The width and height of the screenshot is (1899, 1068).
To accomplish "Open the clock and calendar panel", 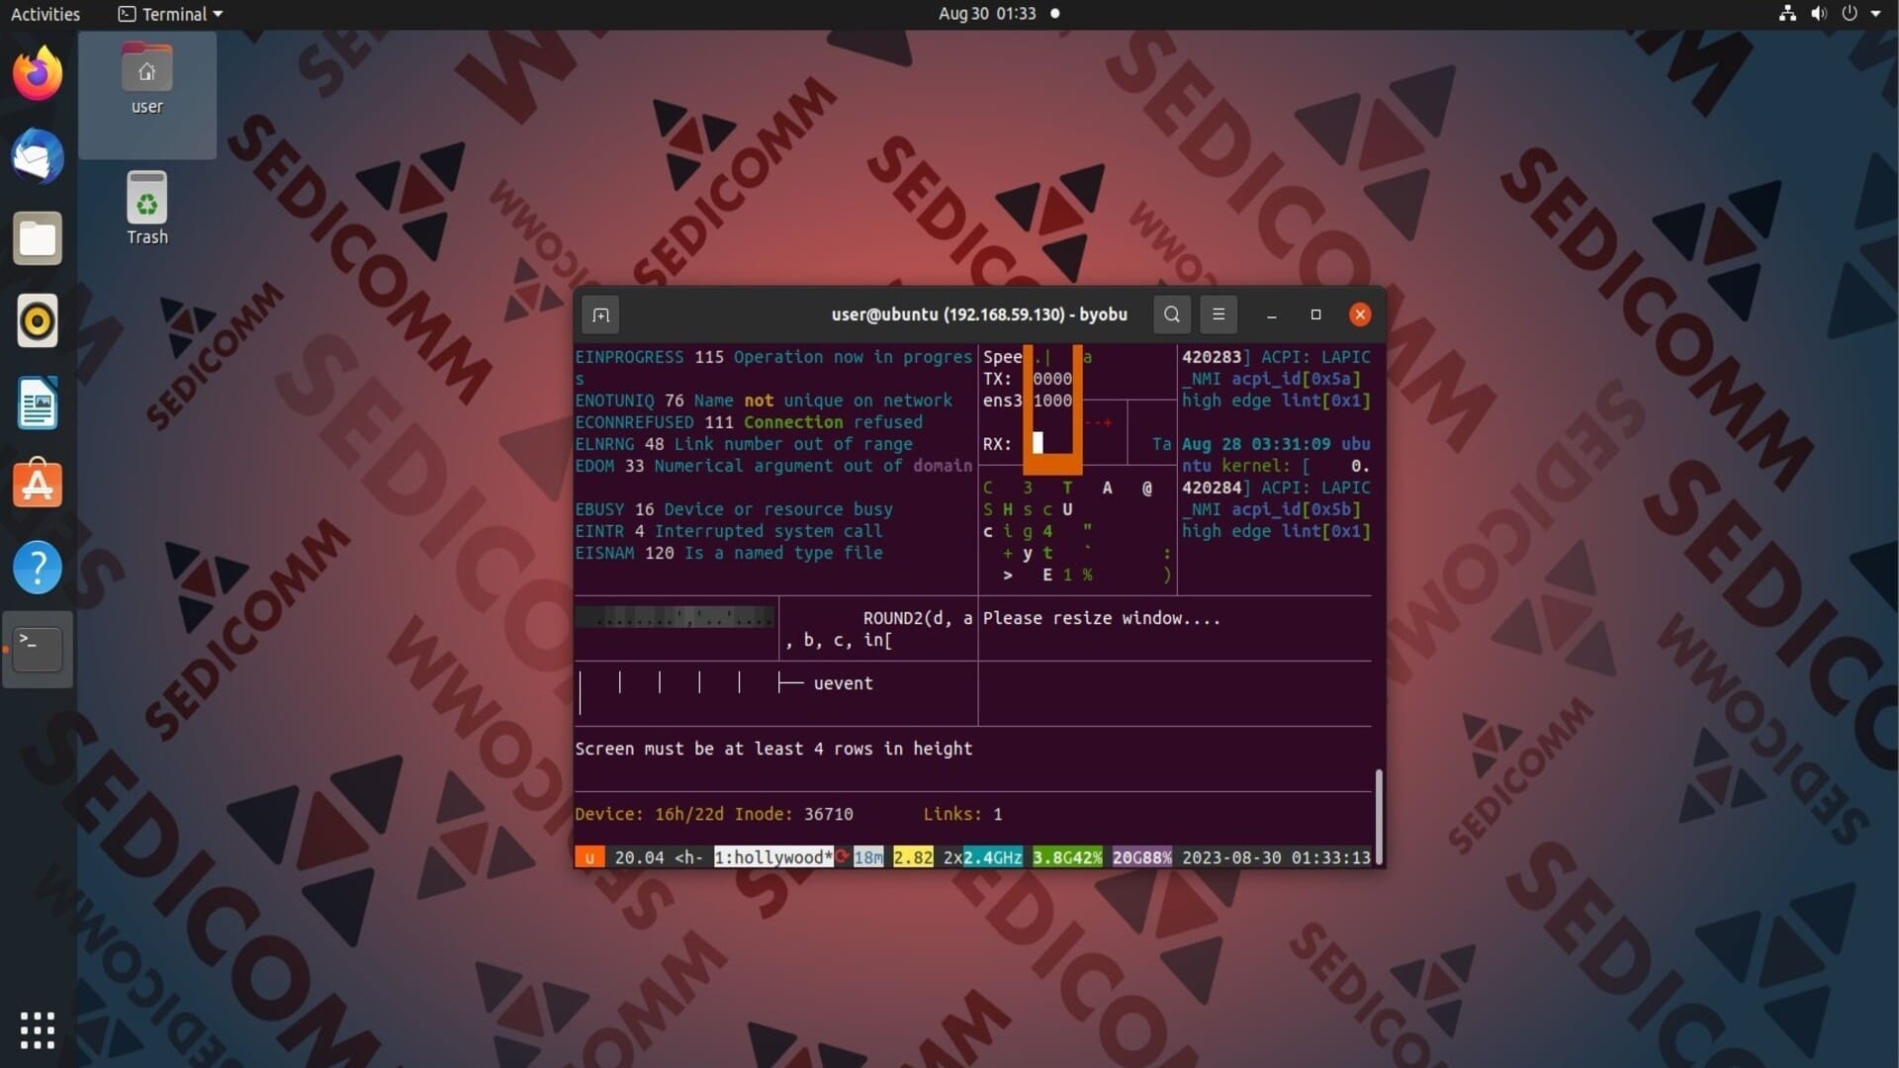I will tap(987, 14).
